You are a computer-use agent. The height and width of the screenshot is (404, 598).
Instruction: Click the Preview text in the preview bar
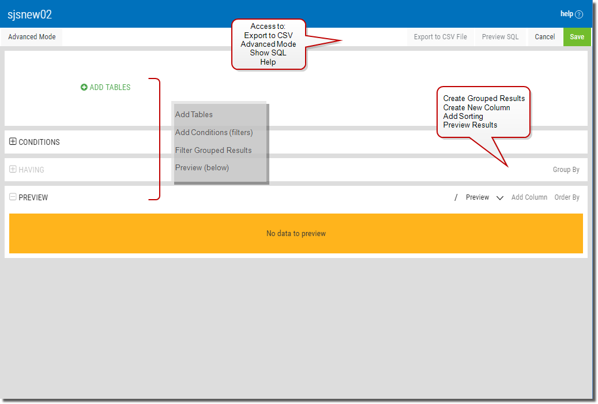tap(477, 197)
